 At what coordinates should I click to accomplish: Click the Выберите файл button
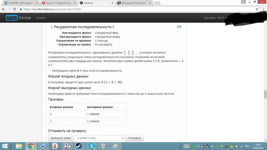(61, 138)
